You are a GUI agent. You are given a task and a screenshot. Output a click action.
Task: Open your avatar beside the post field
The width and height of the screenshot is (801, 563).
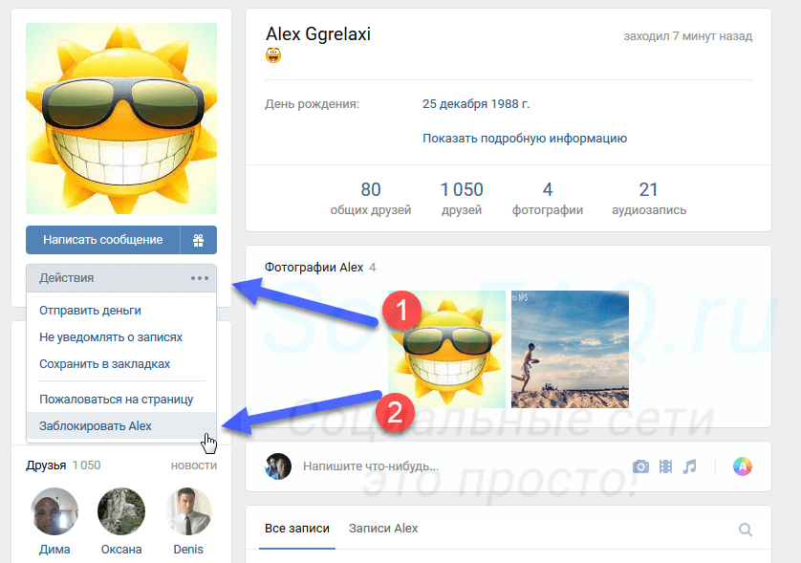[278, 466]
